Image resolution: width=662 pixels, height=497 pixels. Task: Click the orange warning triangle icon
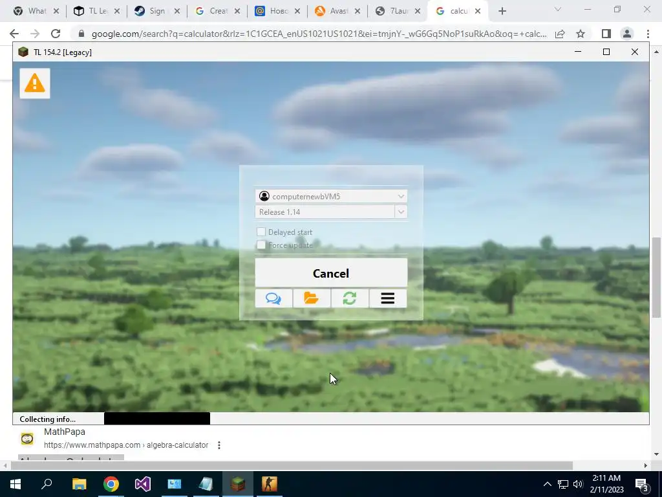(35, 83)
